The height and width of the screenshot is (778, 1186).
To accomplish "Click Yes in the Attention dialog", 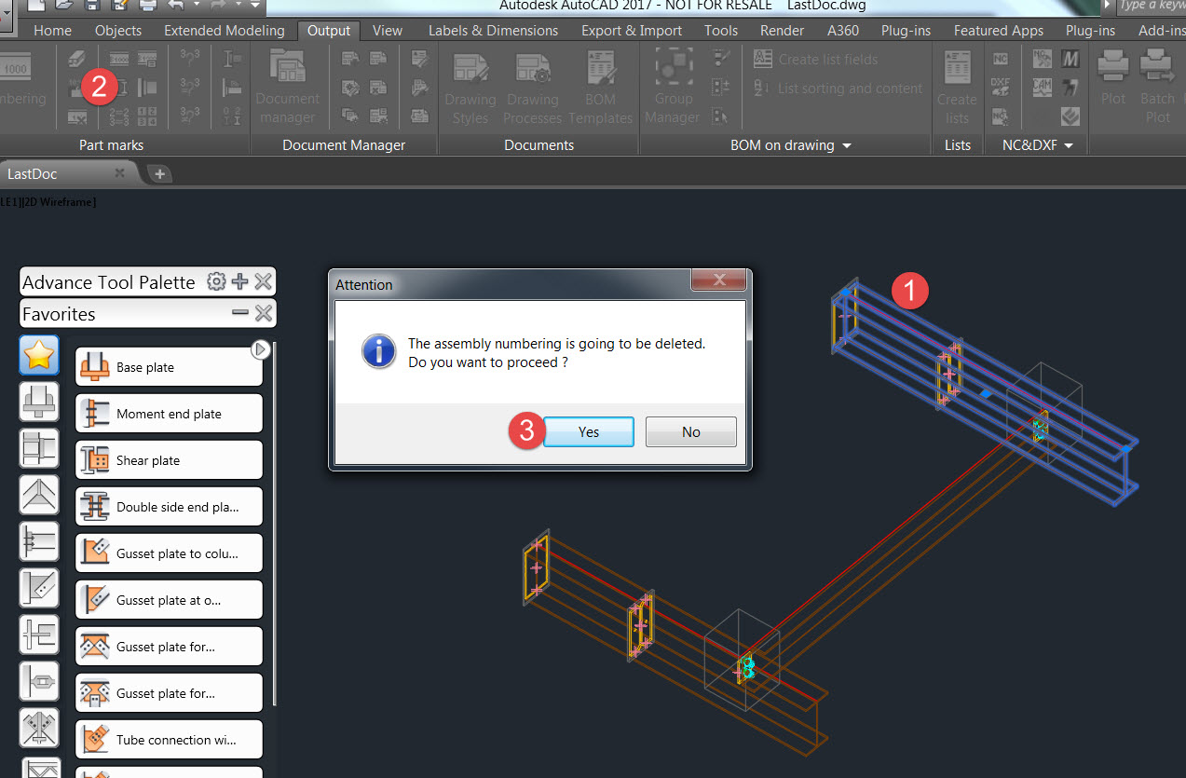I will (588, 432).
